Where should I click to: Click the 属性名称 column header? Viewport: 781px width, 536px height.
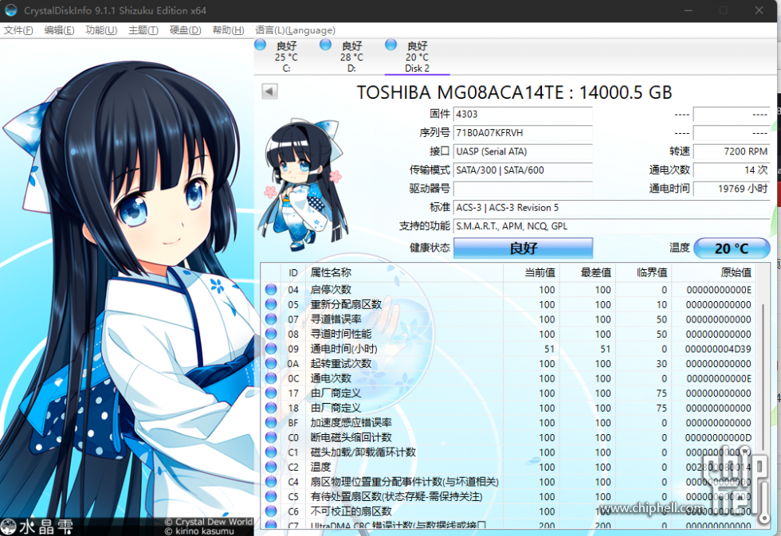coord(405,272)
